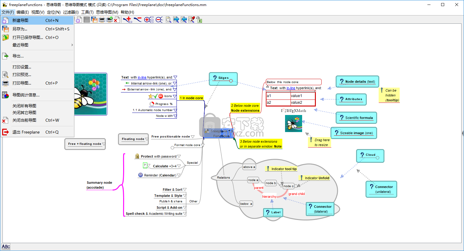Viewport: 464px width, 251px height.
Task: Click the lock icon on Protect with password
Action: tap(137, 156)
